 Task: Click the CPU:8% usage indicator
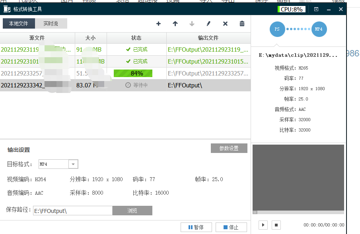coord(291,9)
